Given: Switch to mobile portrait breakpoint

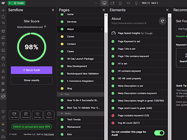Looking at the screenshot, I should (136, 3).
